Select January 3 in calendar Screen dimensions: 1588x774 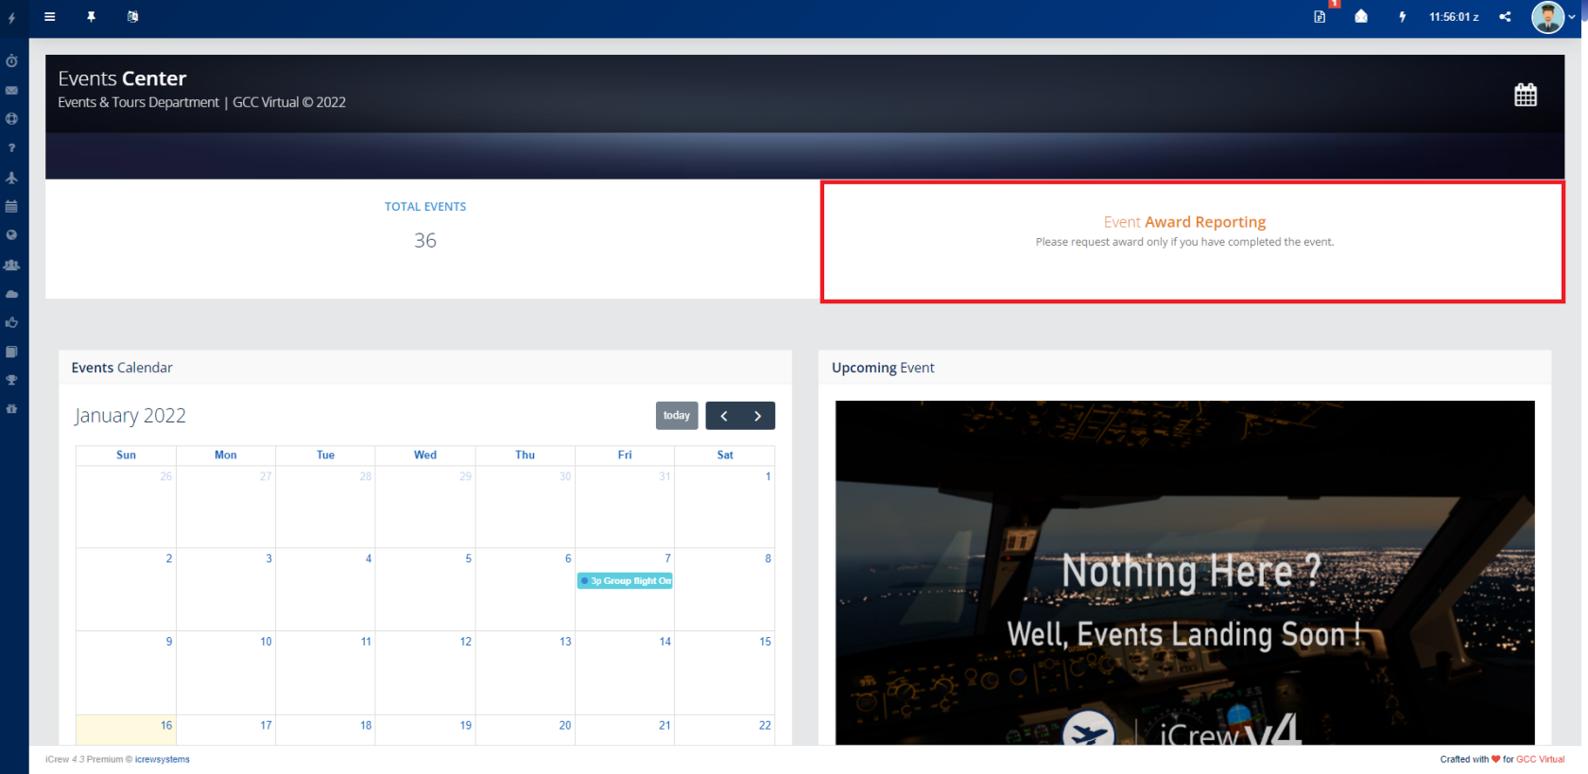coord(226,590)
